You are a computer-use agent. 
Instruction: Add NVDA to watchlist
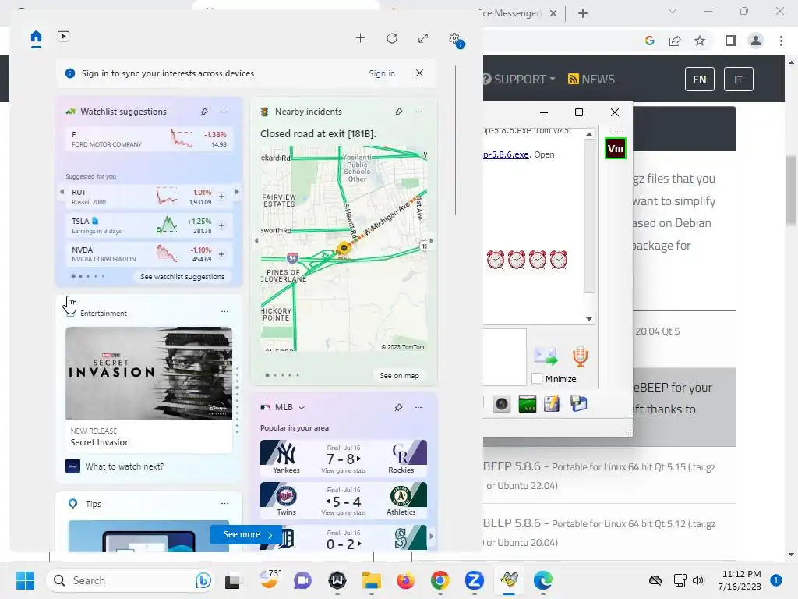click(221, 254)
